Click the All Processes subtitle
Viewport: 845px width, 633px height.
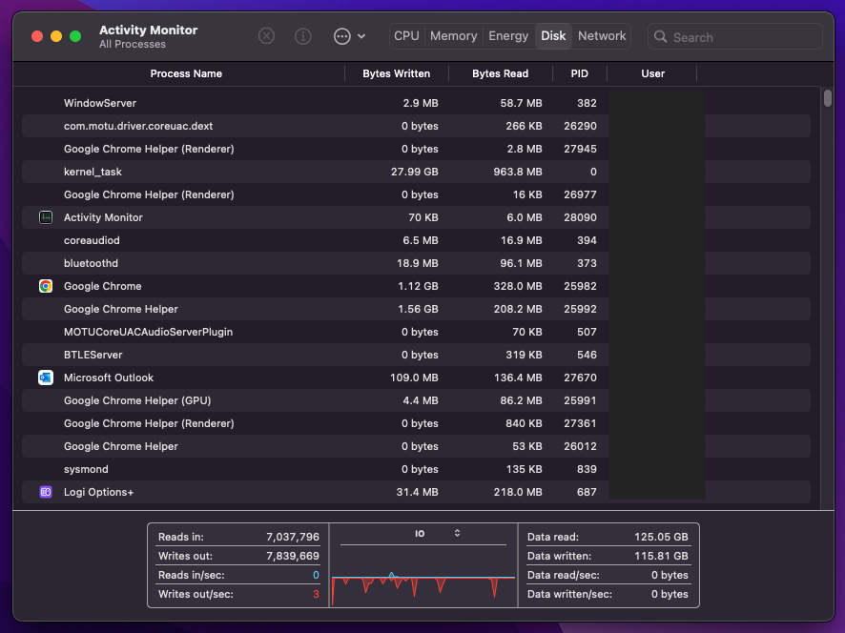pos(133,45)
